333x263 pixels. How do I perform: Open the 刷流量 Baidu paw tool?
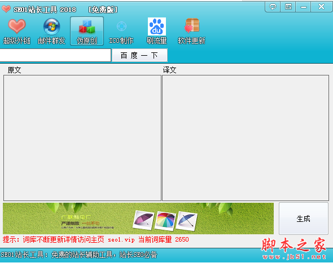tap(156, 32)
